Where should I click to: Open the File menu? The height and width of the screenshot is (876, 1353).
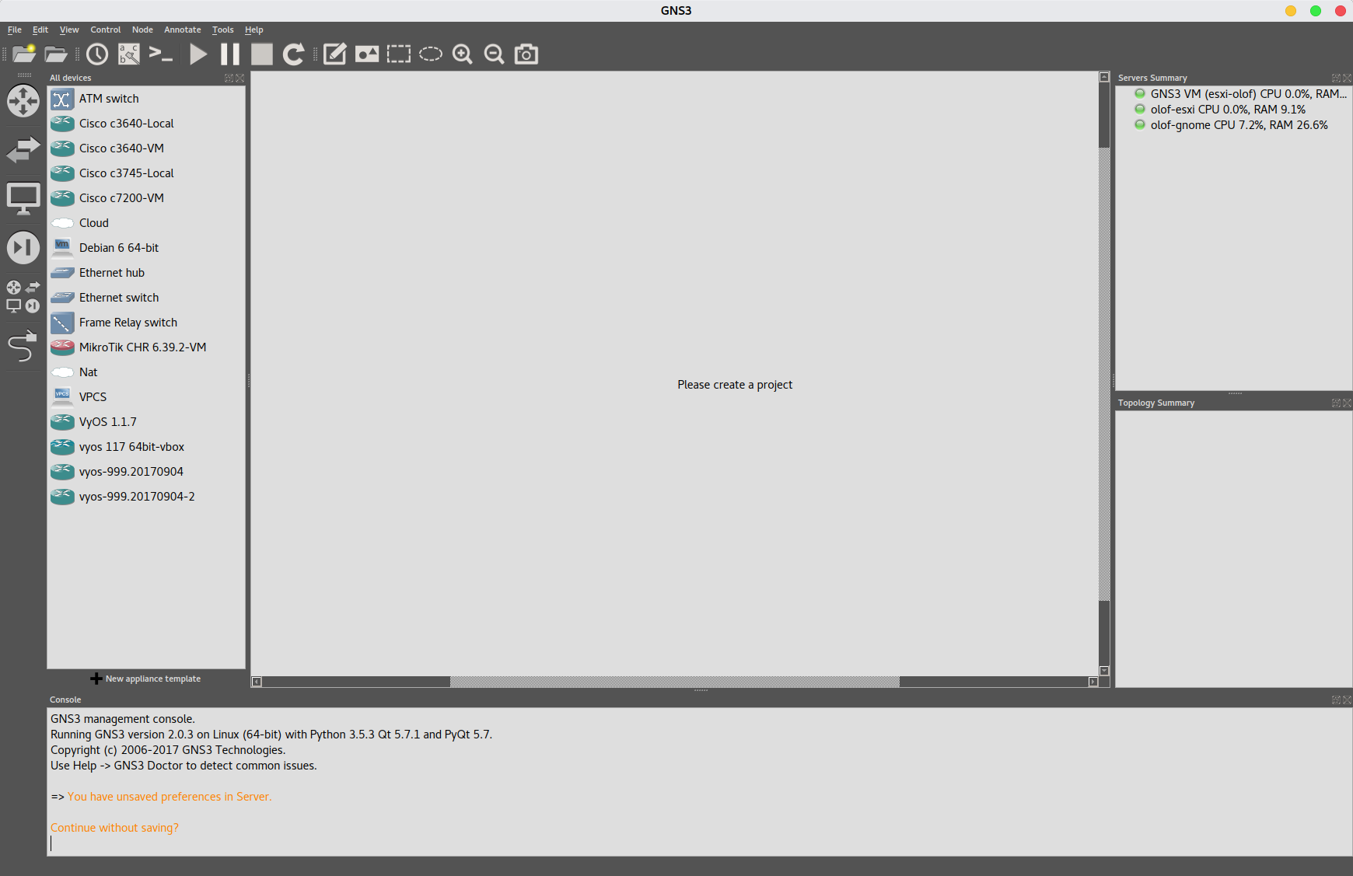[15, 30]
